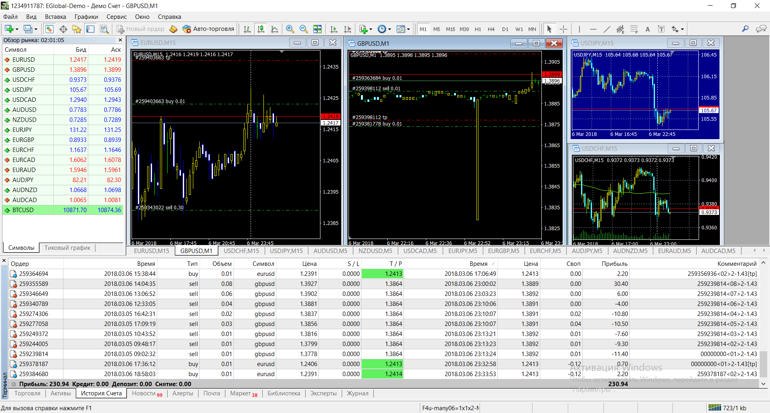The image size is (770, 413).
Task: Open the Navigator folder-star icon
Action: [x=77, y=29]
